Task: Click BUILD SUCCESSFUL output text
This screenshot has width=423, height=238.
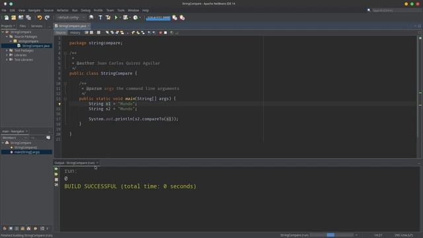Action: click(x=130, y=186)
